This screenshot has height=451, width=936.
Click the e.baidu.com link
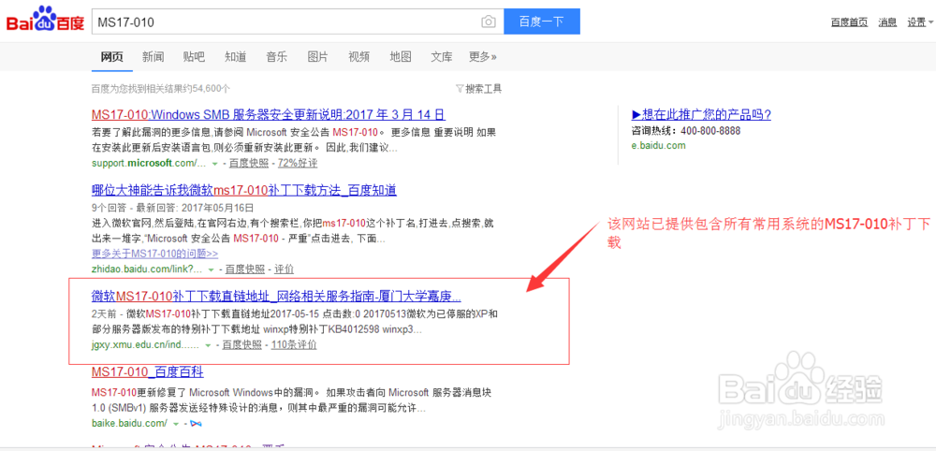[x=658, y=145]
